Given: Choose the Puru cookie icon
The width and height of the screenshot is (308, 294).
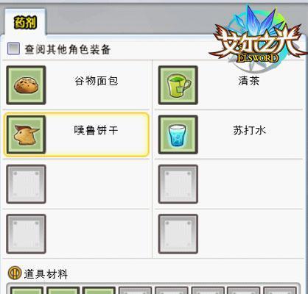Looking at the screenshot, I should coord(26,135).
